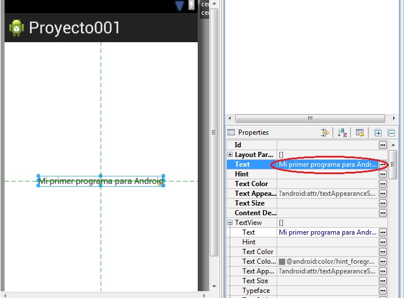Open the ellipsis button in Text Appea... row

(383, 194)
